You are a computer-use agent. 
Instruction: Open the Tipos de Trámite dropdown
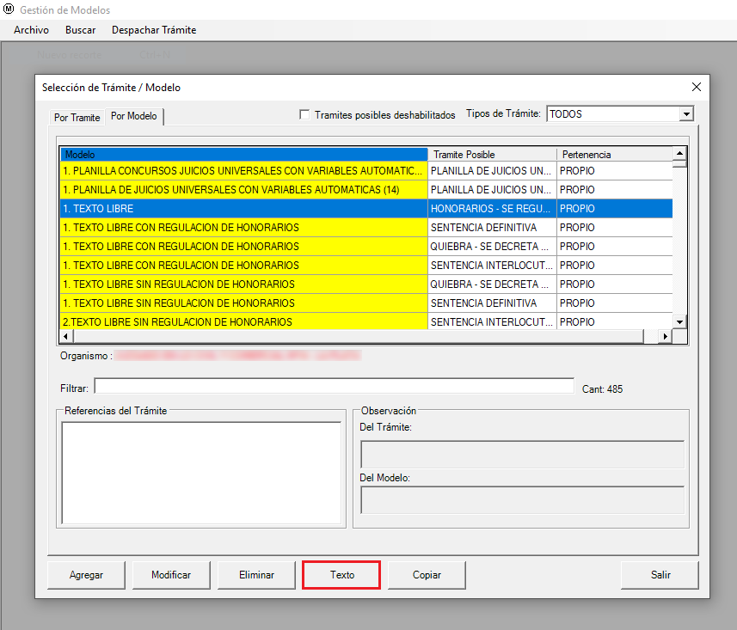coord(686,114)
